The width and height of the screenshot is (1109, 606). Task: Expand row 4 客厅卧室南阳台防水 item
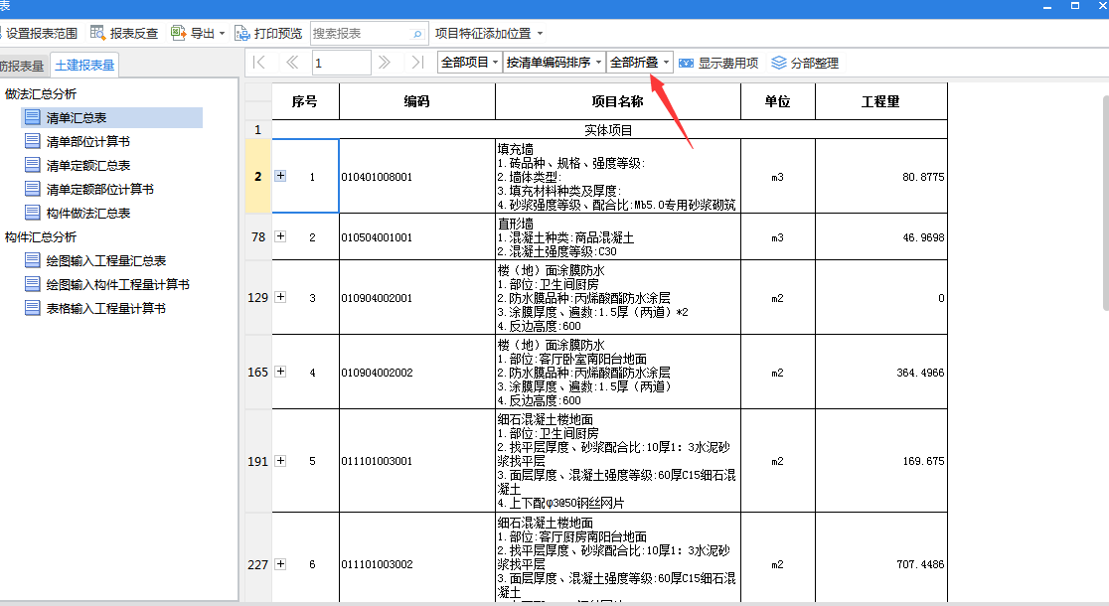click(x=281, y=372)
